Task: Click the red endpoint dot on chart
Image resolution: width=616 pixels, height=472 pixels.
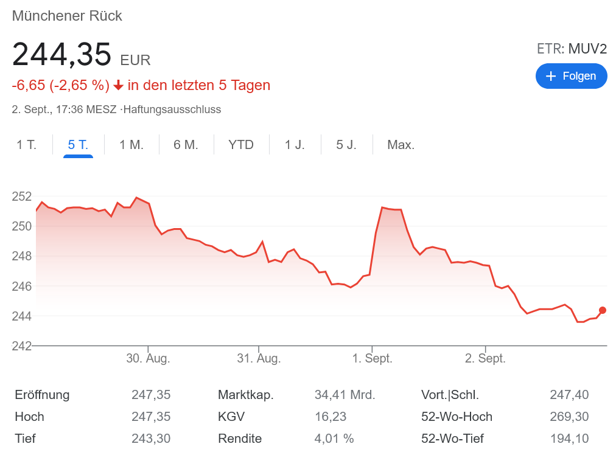Action: coord(603,310)
